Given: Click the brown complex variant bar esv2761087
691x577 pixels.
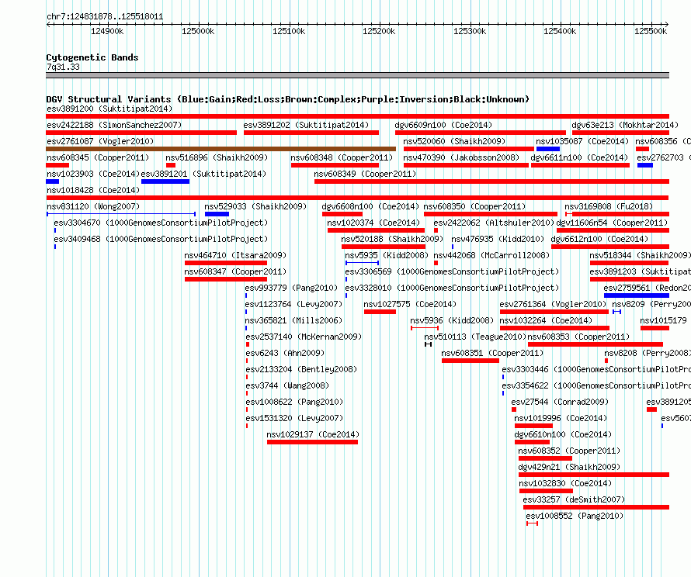Looking at the screenshot, I should click(220, 149).
